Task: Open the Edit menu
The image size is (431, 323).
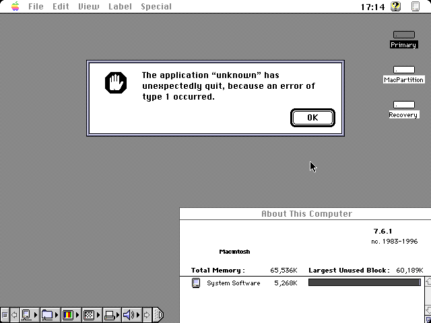Action: pyautogui.click(x=61, y=6)
